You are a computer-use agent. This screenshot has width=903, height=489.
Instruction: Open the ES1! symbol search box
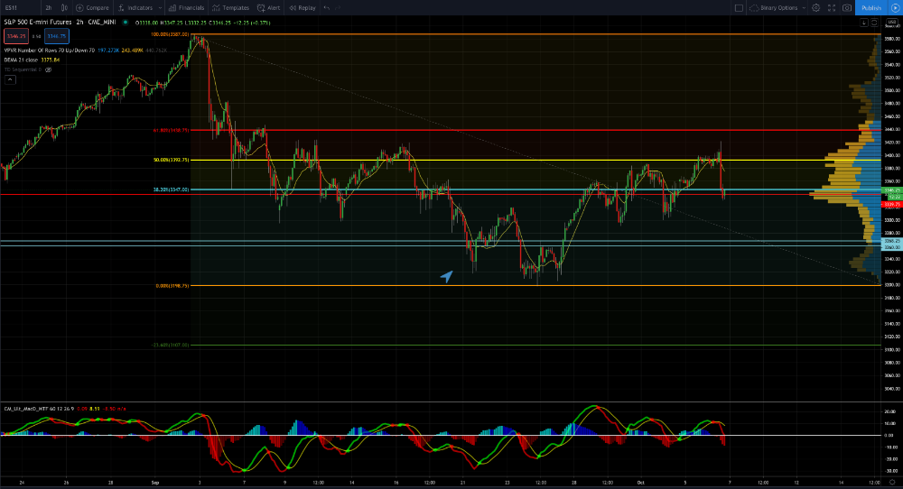[12, 7]
